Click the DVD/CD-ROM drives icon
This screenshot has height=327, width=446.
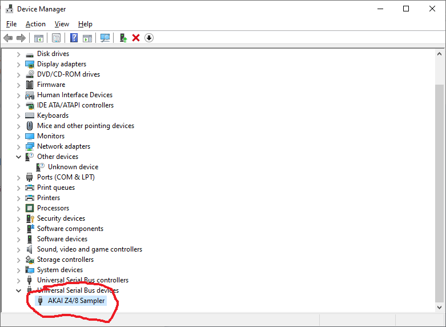(30, 74)
